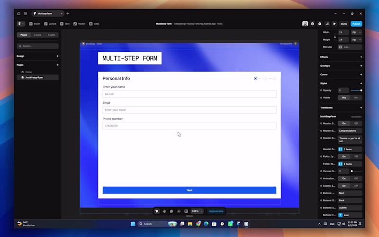Set Visible to Yes
This screenshot has width=379, height=237.
coord(344,98)
